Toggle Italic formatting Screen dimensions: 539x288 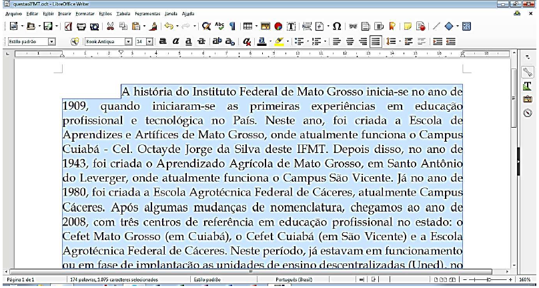click(175, 41)
